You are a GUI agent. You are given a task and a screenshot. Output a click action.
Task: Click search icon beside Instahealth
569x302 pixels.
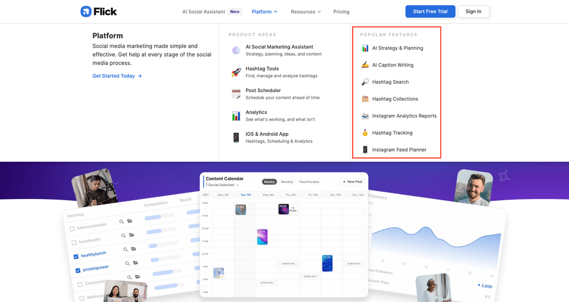[123, 235]
